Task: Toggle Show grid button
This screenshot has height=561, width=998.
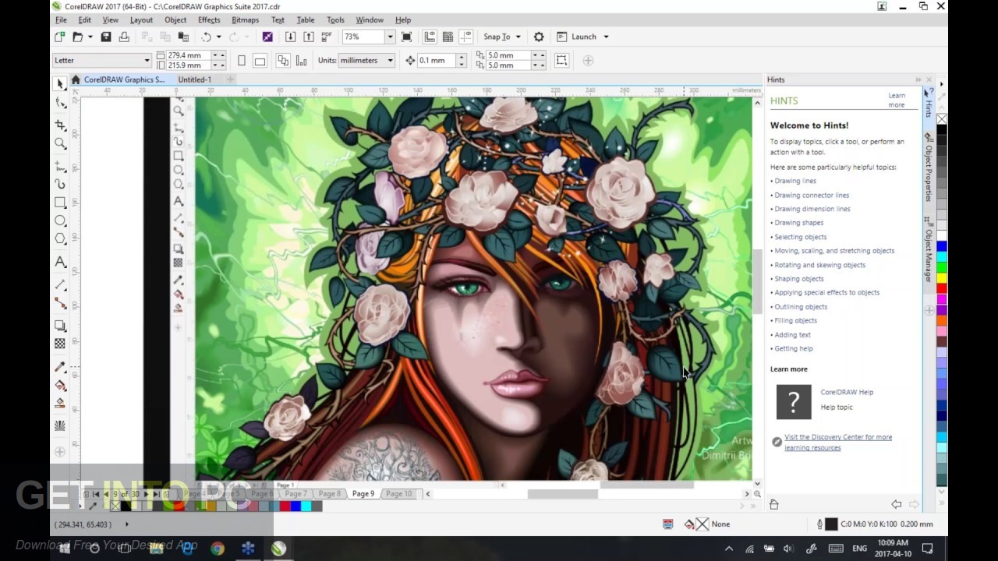Action: (x=448, y=37)
